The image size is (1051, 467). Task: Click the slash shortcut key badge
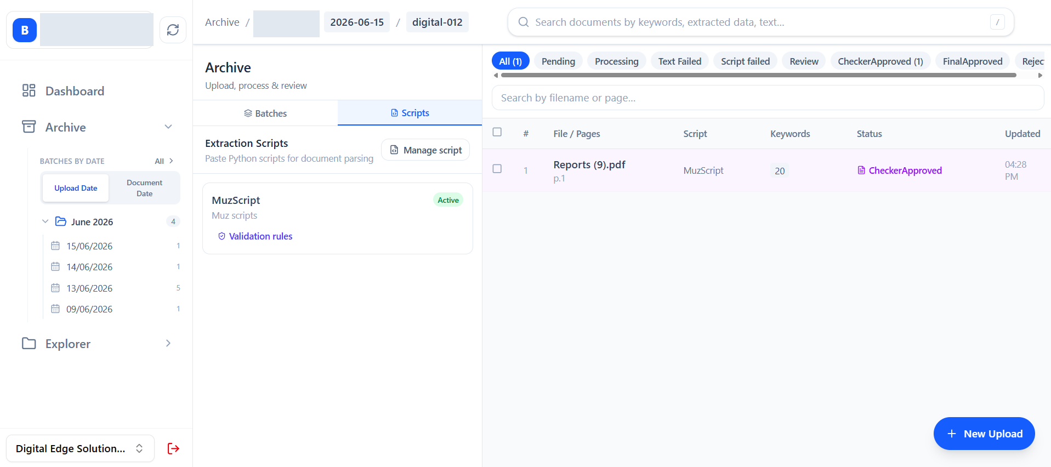(x=997, y=22)
